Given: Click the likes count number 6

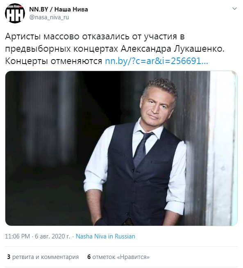Looking at the screenshot, I should click(89, 257).
